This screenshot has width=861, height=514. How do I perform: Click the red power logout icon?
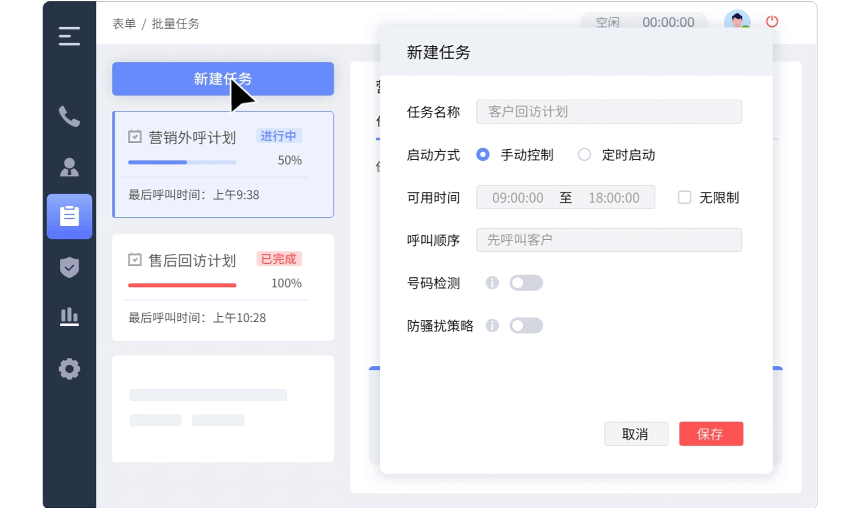coord(772,21)
